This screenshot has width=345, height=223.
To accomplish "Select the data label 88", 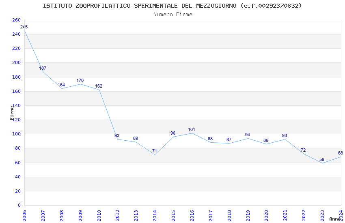I will pyautogui.click(x=210, y=139).
